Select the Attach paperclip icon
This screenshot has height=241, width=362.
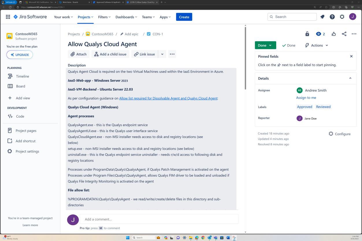click(73, 54)
